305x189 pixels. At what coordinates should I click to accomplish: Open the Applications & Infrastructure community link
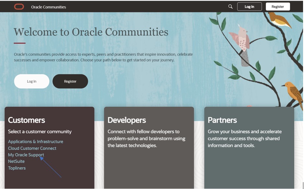click(x=36, y=141)
